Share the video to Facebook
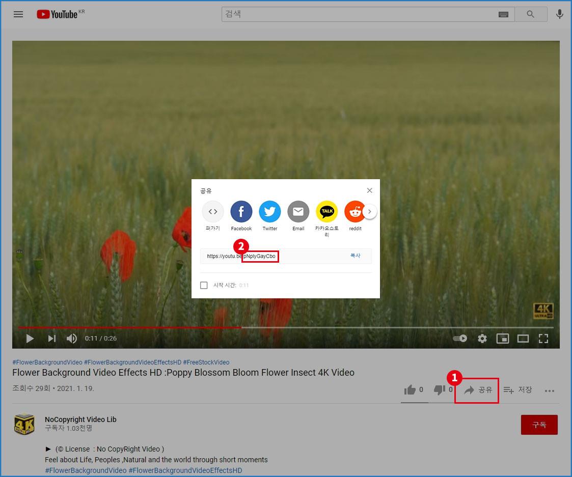 pos(241,212)
